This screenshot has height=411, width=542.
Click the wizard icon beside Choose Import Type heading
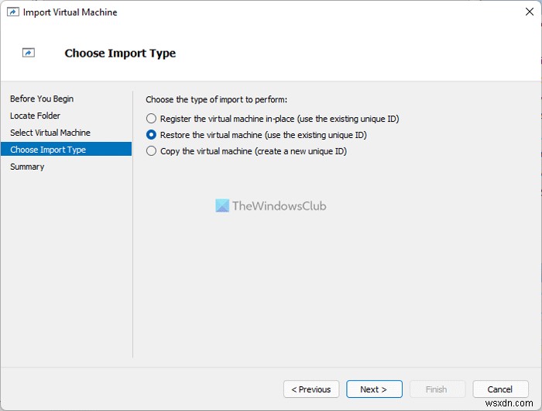pos(29,53)
